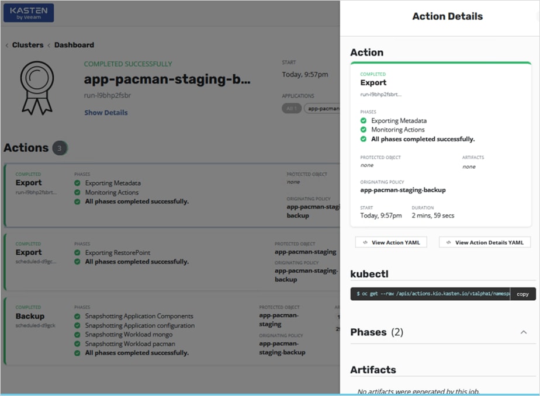This screenshot has width=540, height=396.
Task: Click green check by Exporting Metadata in details panel
Action: pos(364,121)
